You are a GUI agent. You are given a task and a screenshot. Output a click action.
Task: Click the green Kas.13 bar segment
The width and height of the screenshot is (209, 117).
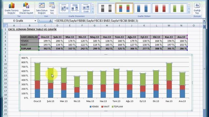click(169, 72)
